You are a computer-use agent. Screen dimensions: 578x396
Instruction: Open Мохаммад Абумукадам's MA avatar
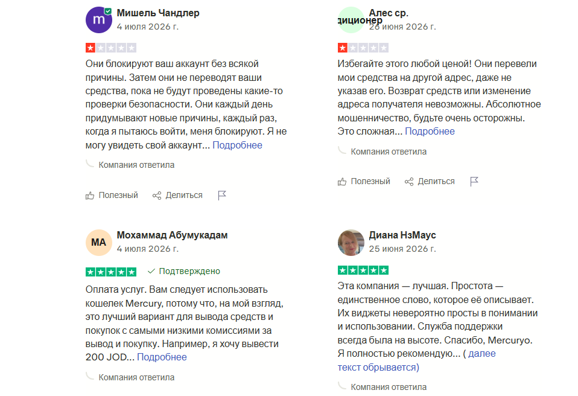pos(99,242)
